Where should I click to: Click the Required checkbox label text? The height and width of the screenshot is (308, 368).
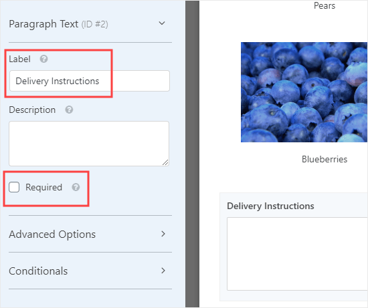click(44, 187)
